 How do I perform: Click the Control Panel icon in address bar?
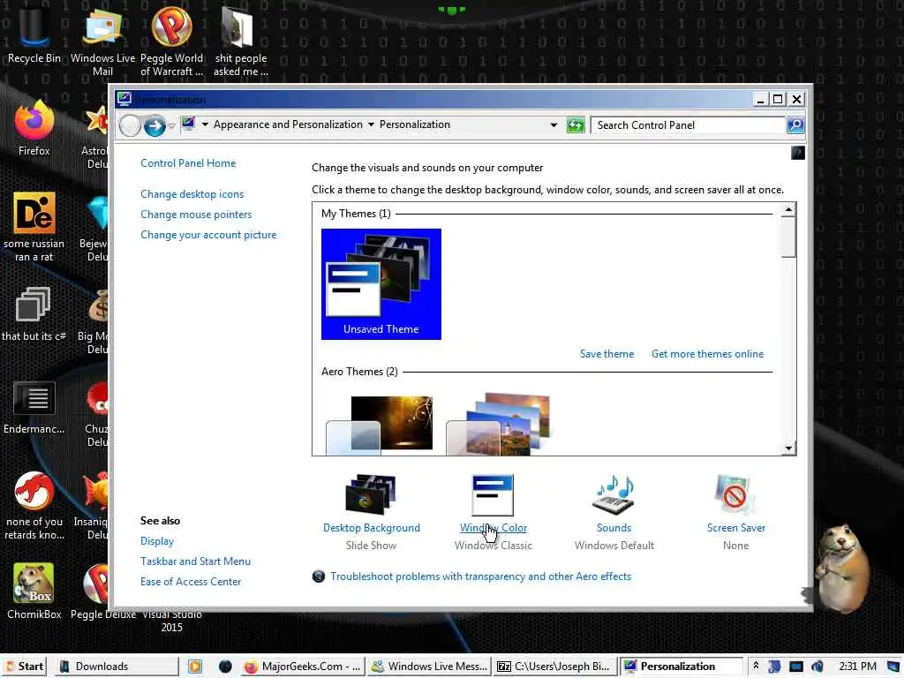coord(188,124)
